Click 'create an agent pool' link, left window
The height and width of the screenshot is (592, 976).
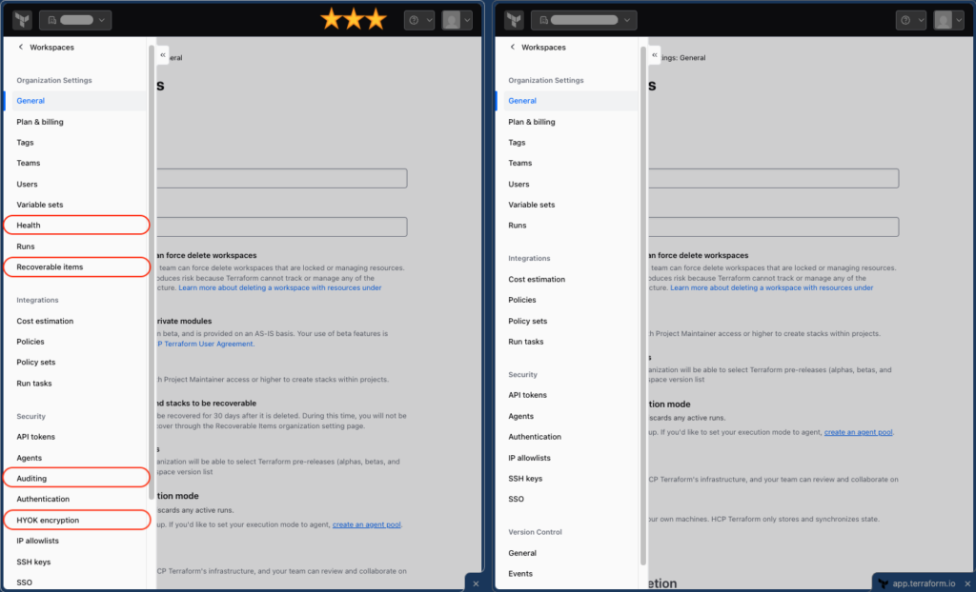tap(367, 524)
